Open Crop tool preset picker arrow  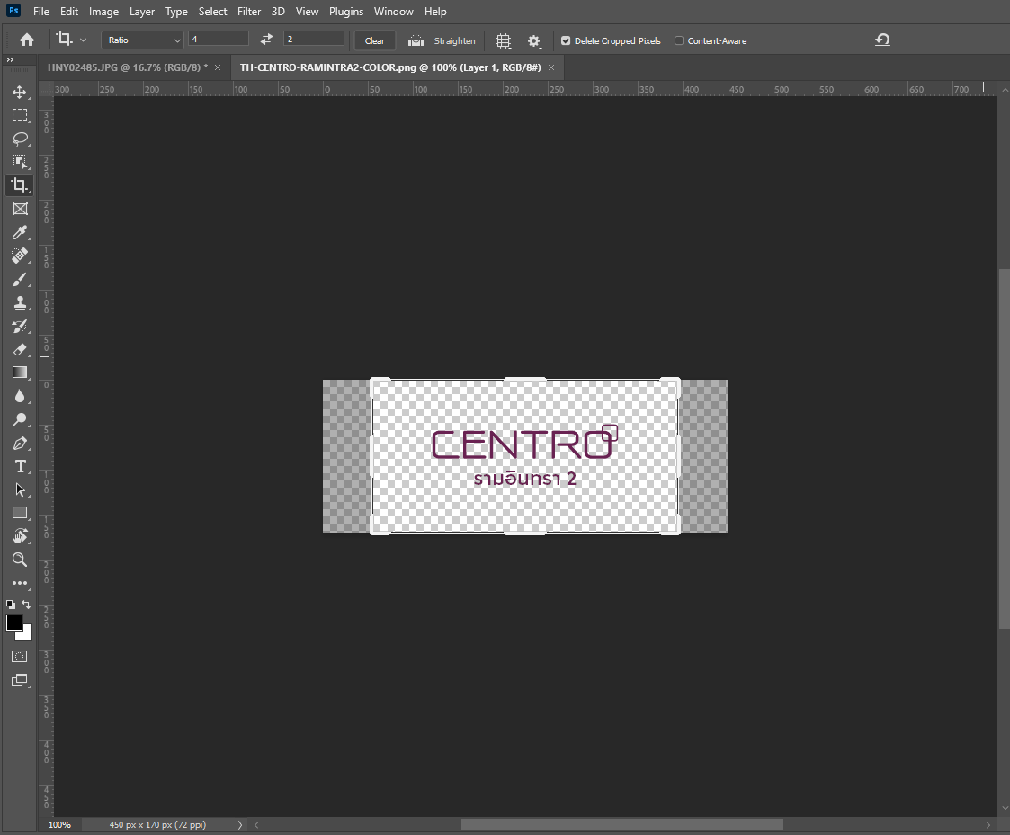(83, 40)
